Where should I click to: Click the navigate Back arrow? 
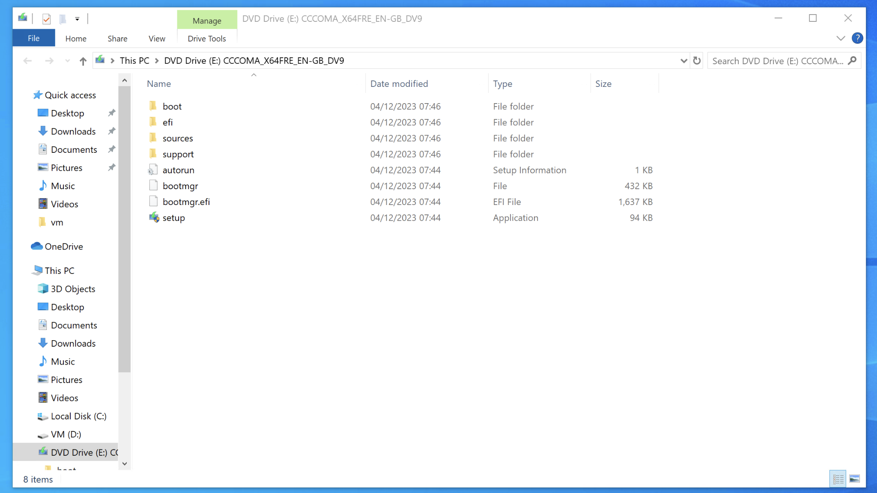click(x=27, y=61)
